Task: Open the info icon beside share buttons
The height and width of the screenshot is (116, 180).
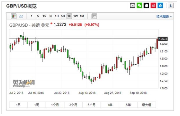Action: pyautogui.click(x=171, y=5)
